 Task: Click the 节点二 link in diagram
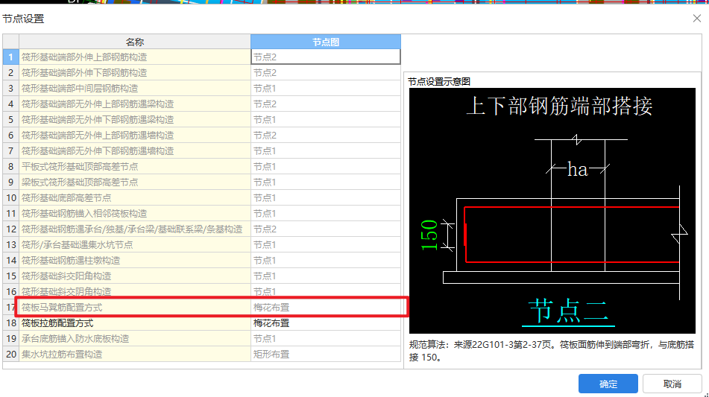pos(568,311)
